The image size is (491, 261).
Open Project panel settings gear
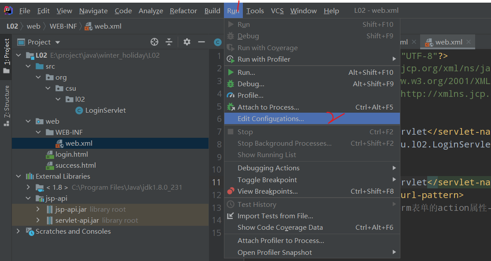coord(187,42)
